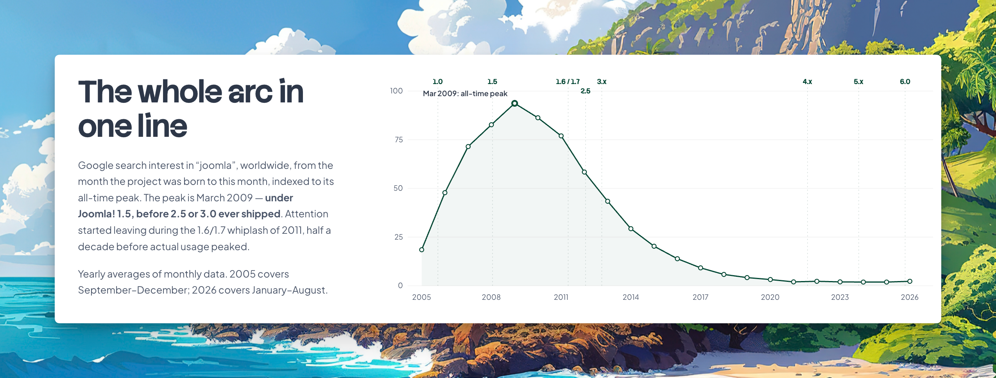Click the '1.6 / 1.7' version label
The image size is (996, 378).
[x=568, y=82]
